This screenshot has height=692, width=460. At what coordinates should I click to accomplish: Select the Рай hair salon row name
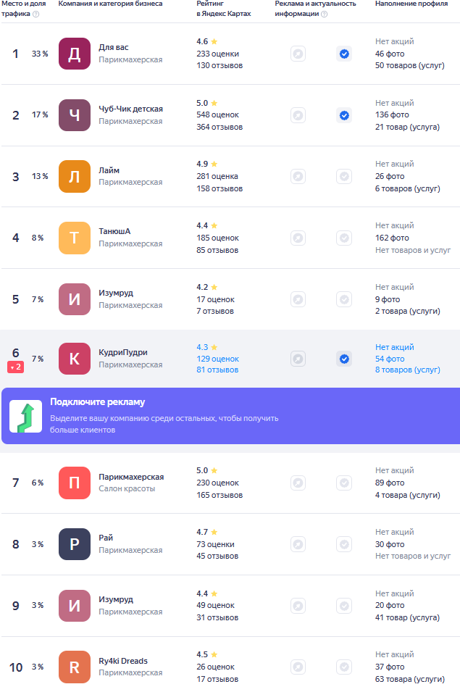point(106,538)
